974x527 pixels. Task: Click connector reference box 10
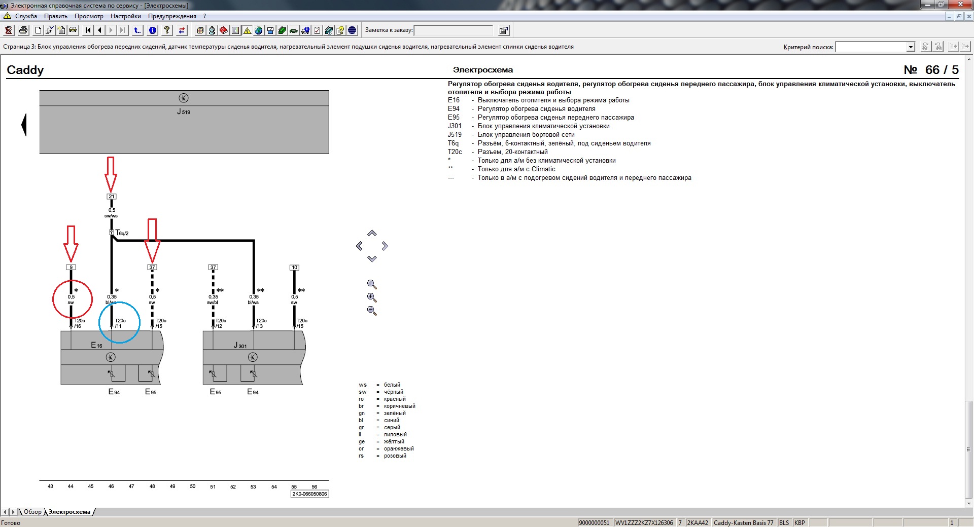pos(294,268)
